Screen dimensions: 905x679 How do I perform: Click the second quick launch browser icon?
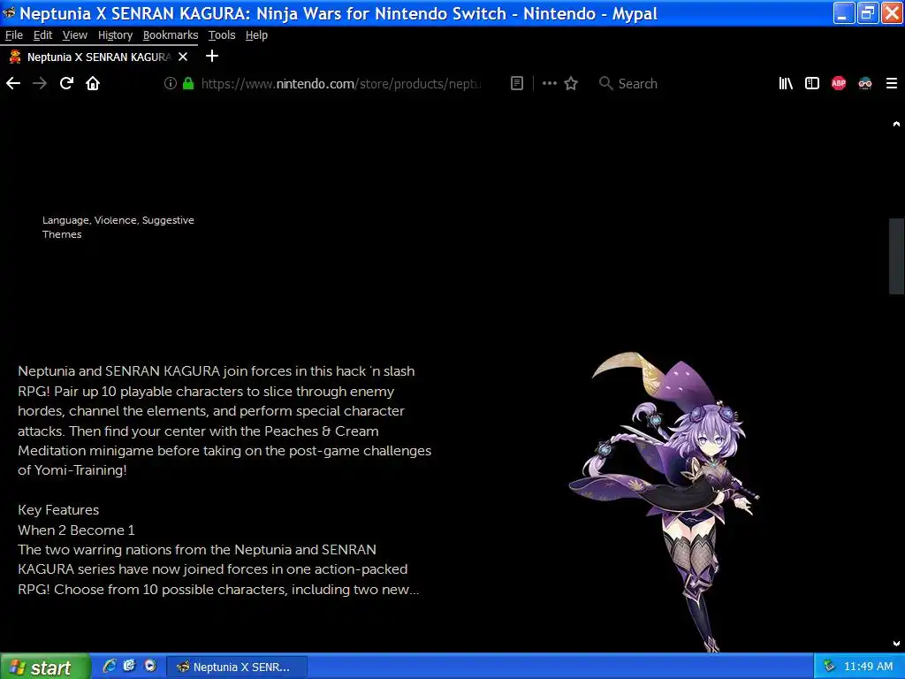tap(129, 667)
